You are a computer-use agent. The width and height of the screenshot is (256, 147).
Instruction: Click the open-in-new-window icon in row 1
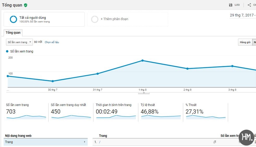point(215,142)
